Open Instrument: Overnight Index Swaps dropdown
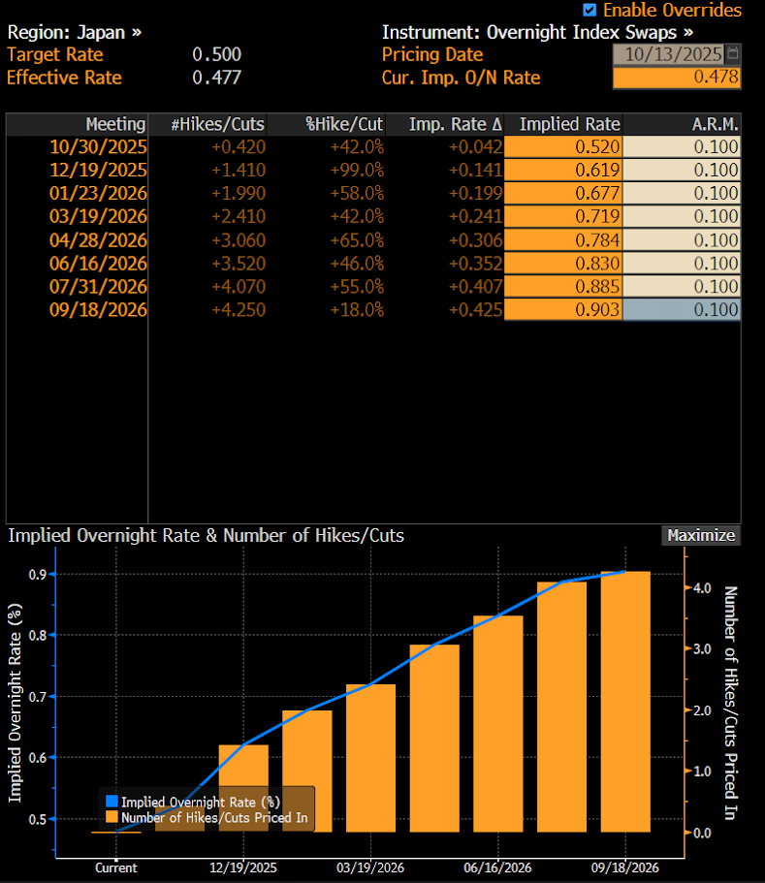765x883 pixels. click(537, 32)
